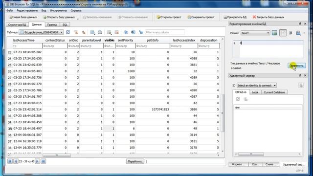Select the Current Database tab

[x=274, y=92]
